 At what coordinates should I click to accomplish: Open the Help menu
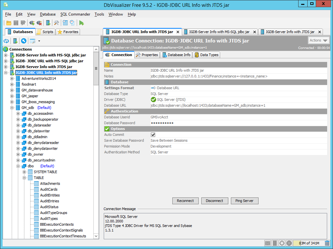click(x=132, y=14)
